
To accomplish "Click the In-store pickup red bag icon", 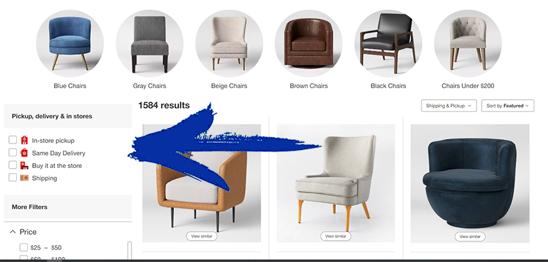I will tap(24, 140).
